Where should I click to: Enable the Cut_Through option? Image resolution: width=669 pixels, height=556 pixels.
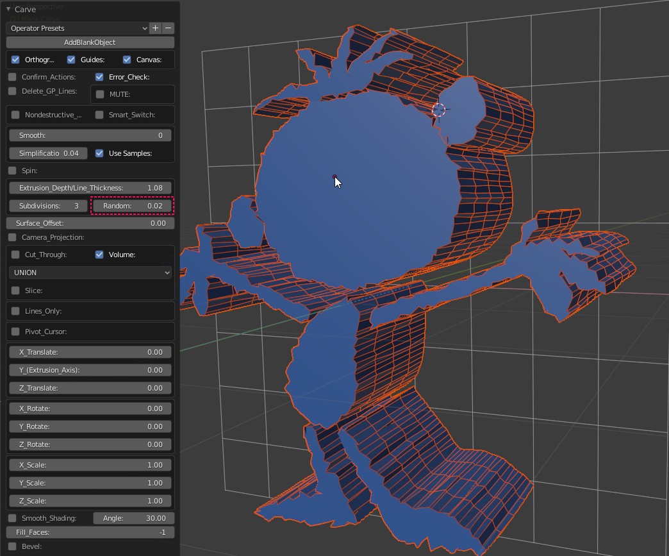click(15, 255)
